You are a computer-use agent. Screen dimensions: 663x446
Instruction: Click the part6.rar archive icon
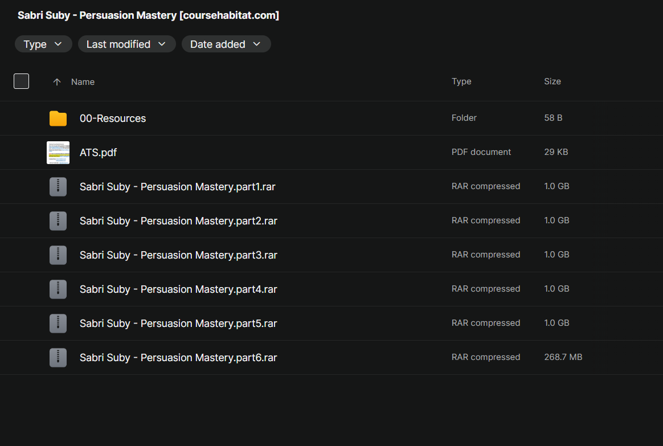pyautogui.click(x=58, y=358)
